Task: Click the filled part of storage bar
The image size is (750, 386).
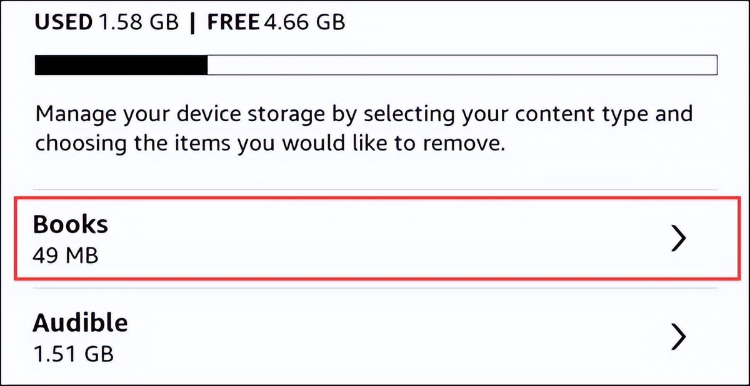Action: 121,66
